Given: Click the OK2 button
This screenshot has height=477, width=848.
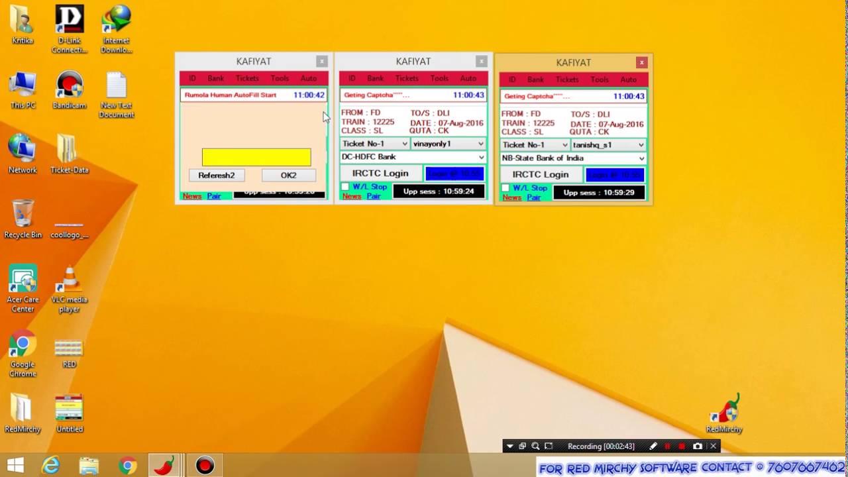Looking at the screenshot, I should pos(289,176).
